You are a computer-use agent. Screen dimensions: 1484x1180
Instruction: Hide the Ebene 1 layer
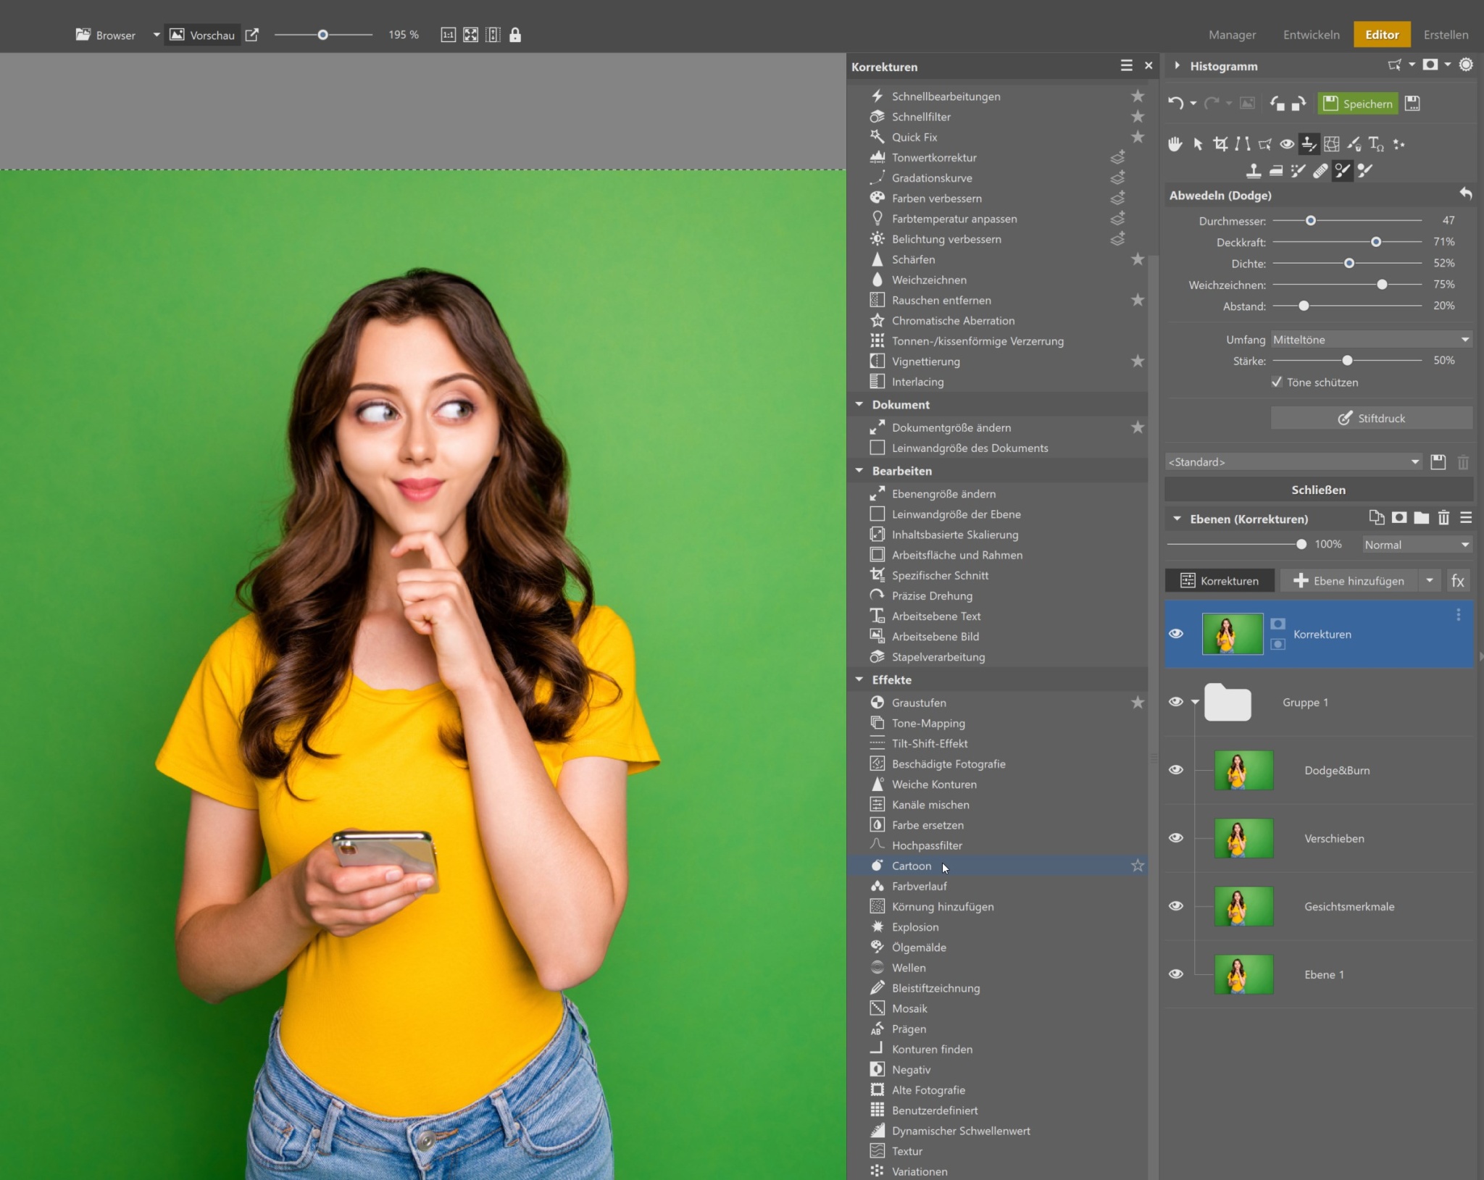1176,974
